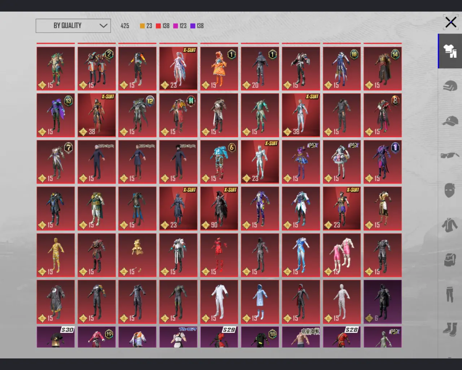Select the pink outfit with badge 19
Viewport: 462px width, 370px height.
click(x=97, y=337)
